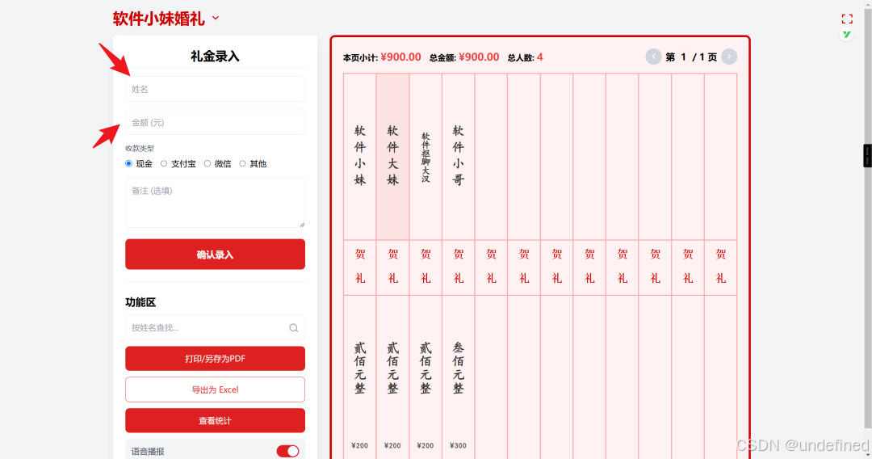Click 打印/另存为PDF button
872x459 pixels.
click(x=216, y=359)
